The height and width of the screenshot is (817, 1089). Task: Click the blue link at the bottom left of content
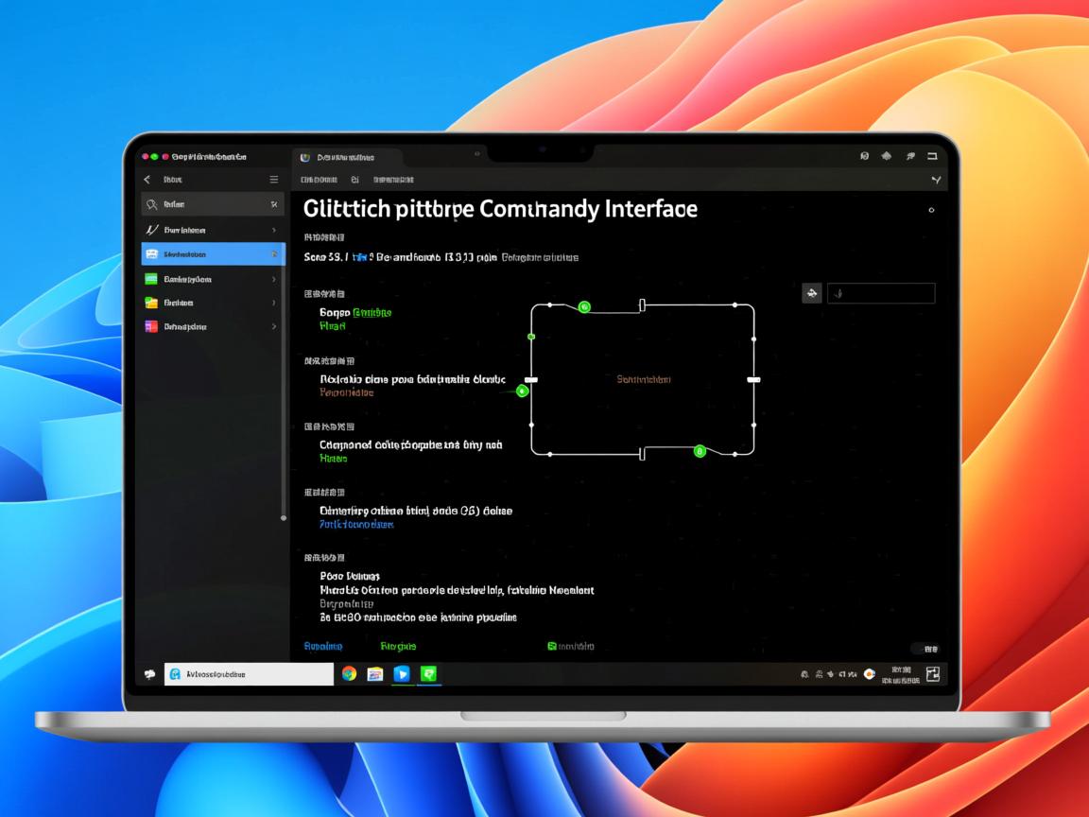(x=322, y=647)
